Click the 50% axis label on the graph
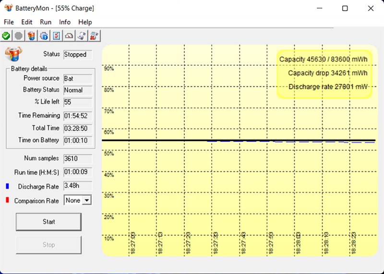 [109, 154]
